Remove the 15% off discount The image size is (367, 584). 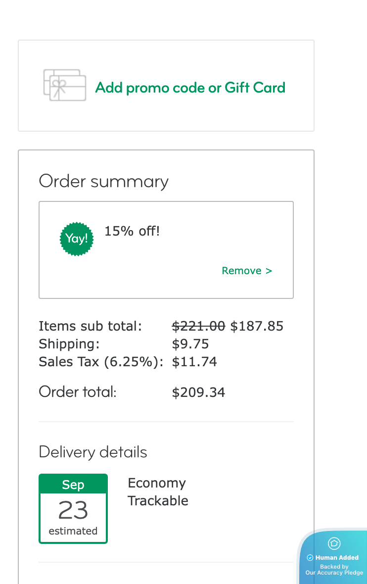click(x=247, y=271)
